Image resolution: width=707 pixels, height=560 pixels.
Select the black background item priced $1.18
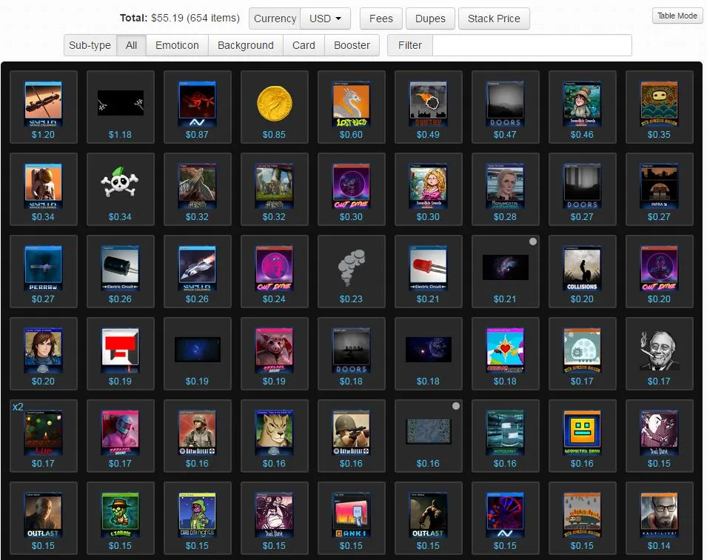coord(121,107)
